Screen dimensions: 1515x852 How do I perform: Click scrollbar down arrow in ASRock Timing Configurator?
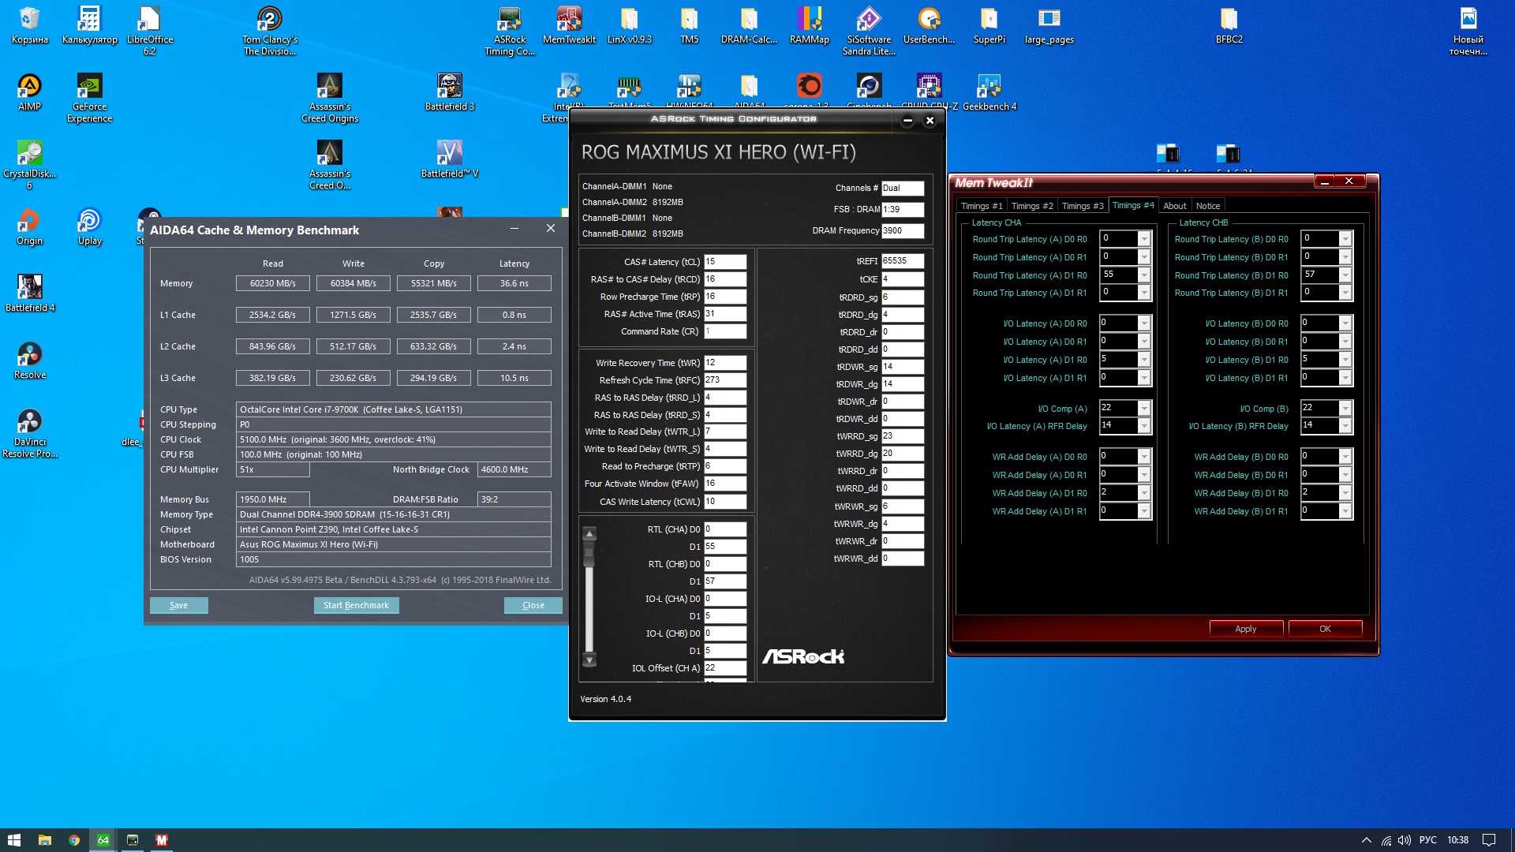(x=589, y=660)
